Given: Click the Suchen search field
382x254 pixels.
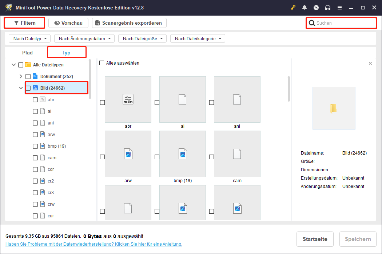Looking at the screenshot, I should [341, 23].
